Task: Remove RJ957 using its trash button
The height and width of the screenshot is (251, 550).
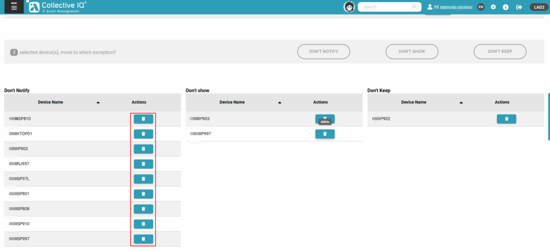Action: pos(143,164)
